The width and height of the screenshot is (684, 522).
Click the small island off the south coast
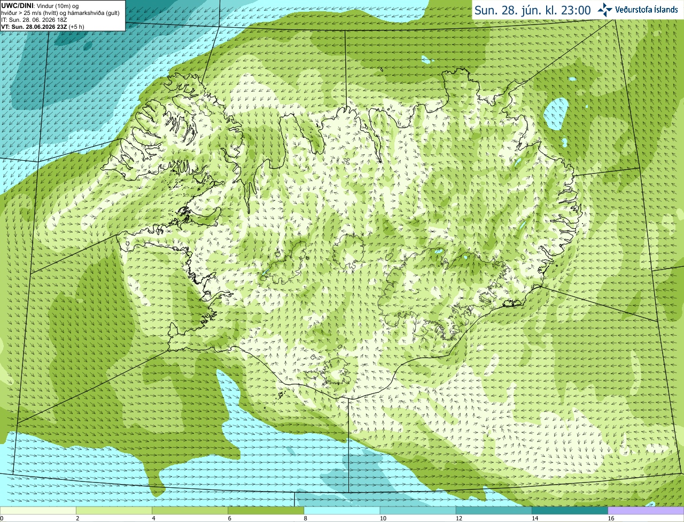[281, 395]
